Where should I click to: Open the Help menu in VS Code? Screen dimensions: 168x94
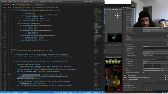tap(31, 2)
